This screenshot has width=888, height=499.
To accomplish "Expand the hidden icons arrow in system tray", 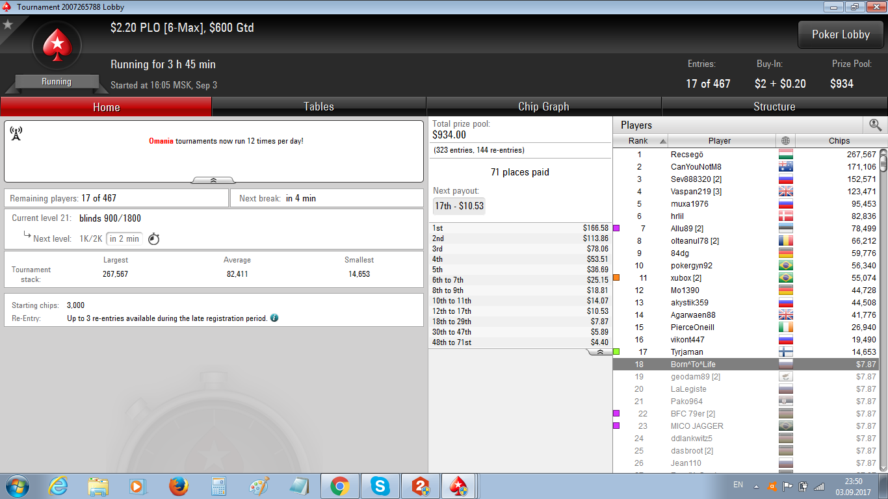I will pyautogui.click(x=755, y=485).
